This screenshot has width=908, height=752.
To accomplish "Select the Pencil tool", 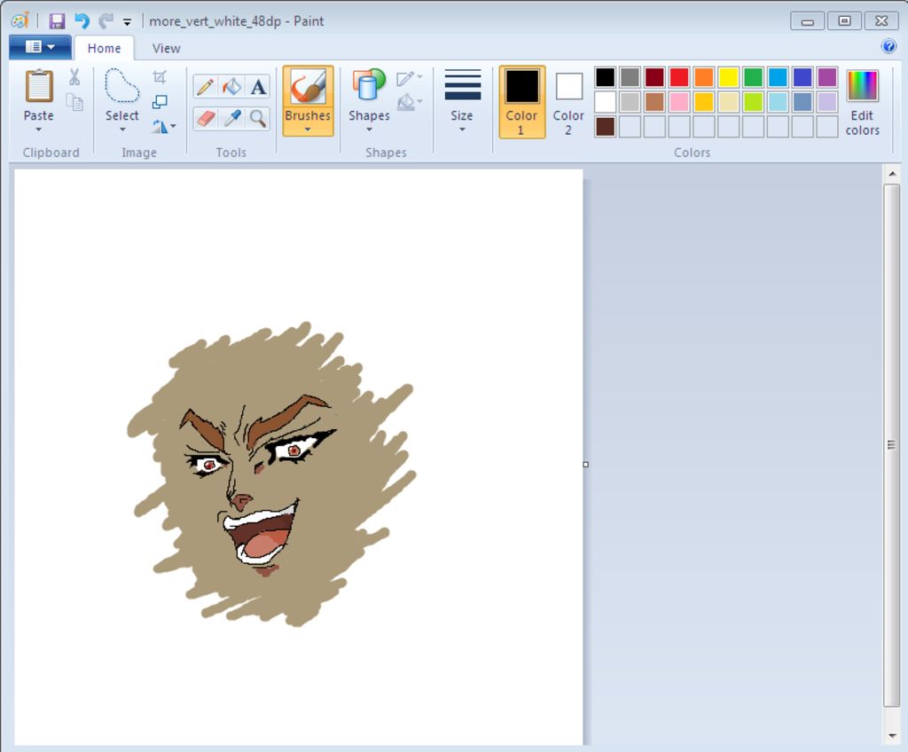I will tap(206, 86).
